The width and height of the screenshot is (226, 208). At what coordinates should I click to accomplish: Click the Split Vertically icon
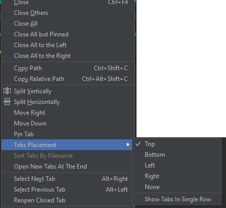(7, 91)
